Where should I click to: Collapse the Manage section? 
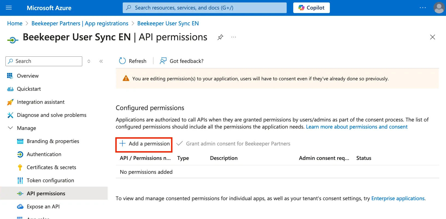click(10, 128)
